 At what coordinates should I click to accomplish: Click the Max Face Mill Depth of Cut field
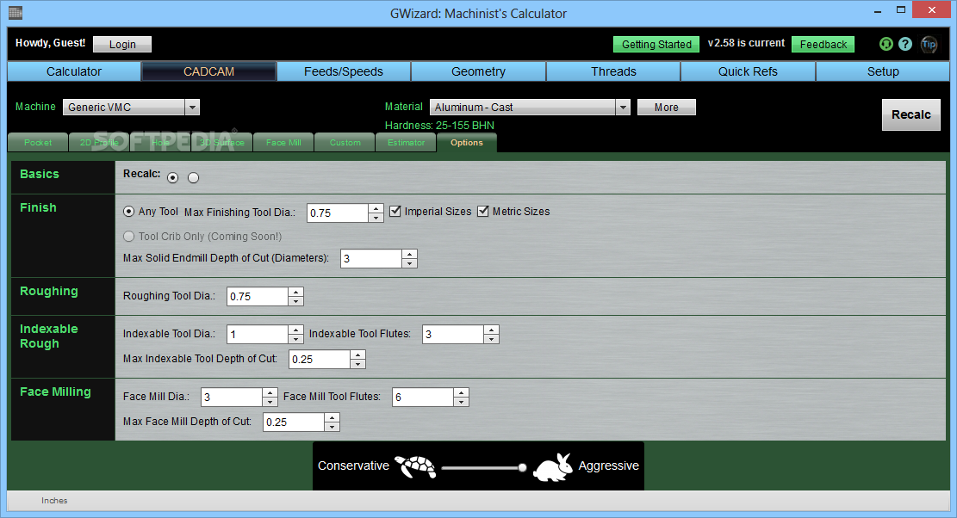(x=295, y=422)
